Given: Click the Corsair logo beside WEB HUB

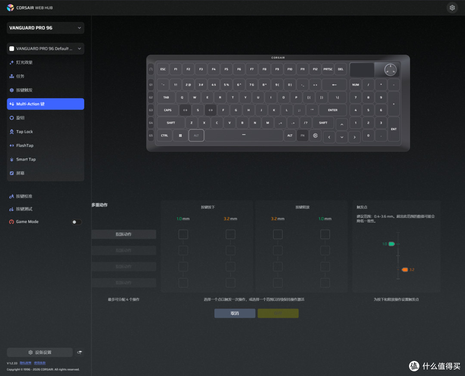Looking at the screenshot, I should coord(10,8).
